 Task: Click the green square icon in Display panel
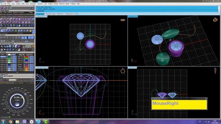coord(16,31)
